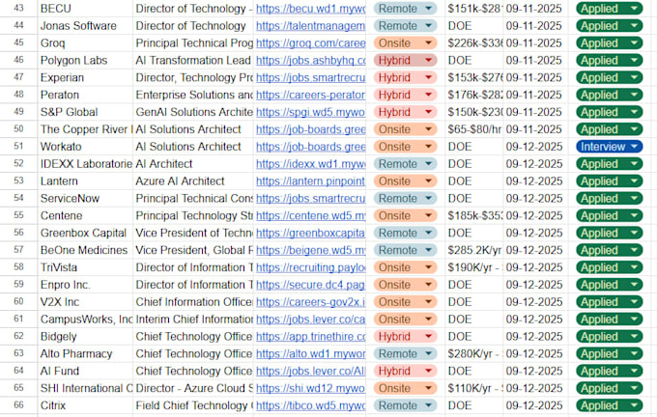Follow the groq.com careers link

[x=310, y=43]
